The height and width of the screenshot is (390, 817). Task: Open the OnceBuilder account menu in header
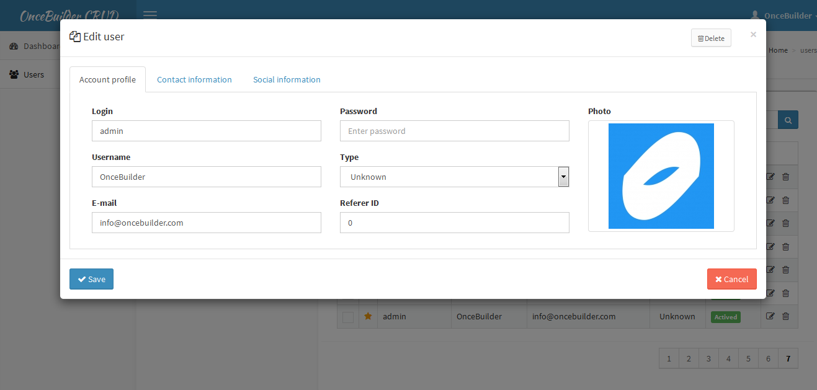click(x=784, y=16)
